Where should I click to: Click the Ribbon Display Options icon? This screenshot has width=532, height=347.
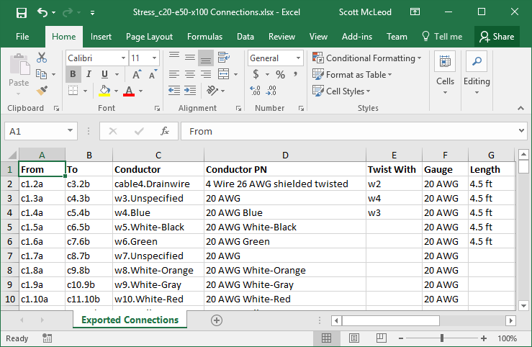[x=415, y=12]
